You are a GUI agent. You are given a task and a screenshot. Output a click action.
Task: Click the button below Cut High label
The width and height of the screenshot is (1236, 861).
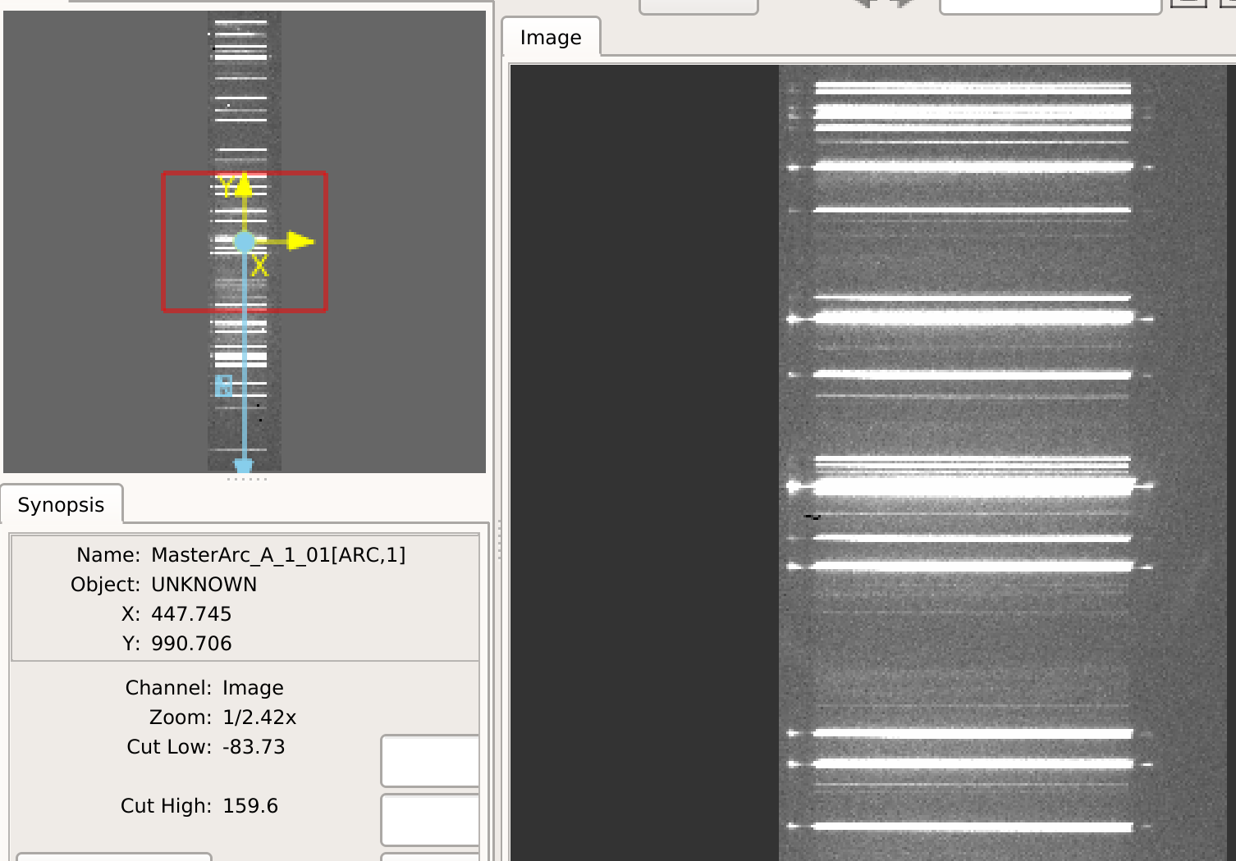[x=114, y=857]
